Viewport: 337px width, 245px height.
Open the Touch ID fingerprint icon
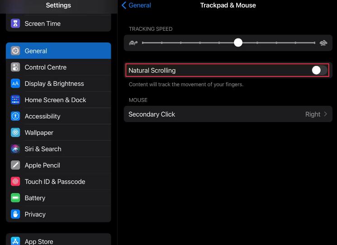15,181
